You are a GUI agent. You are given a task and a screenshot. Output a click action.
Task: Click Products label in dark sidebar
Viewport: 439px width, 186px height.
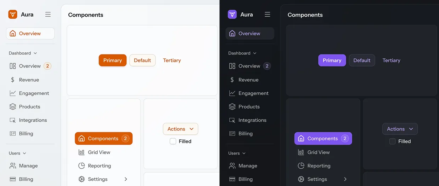(249, 107)
